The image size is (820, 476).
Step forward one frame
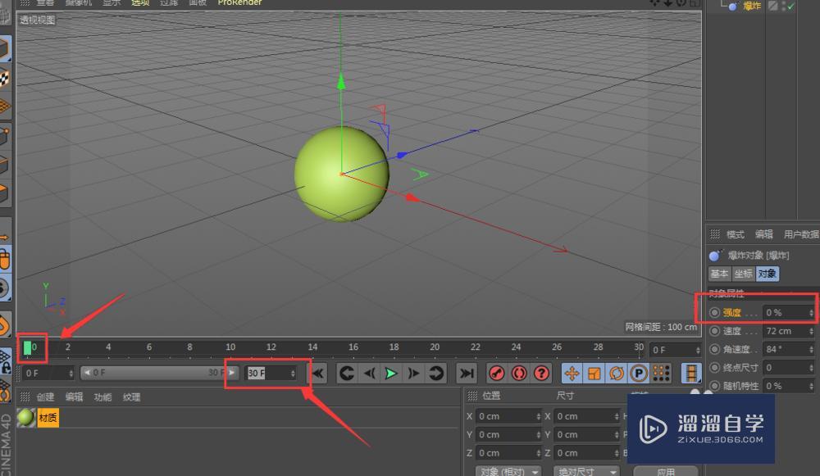(x=413, y=373)
